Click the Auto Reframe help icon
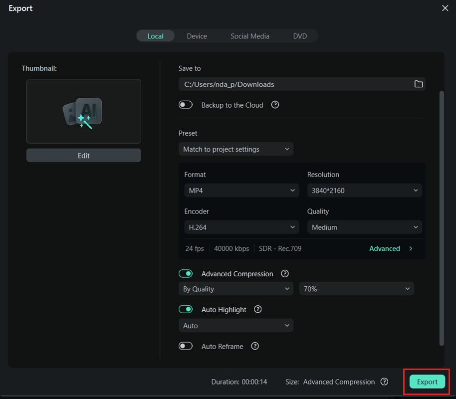 click(x=254, y=346)
